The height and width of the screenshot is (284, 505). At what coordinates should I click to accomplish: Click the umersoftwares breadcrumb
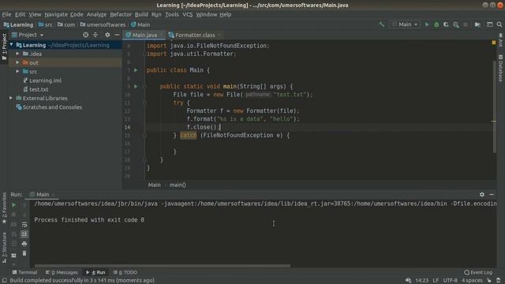[103, 24]
